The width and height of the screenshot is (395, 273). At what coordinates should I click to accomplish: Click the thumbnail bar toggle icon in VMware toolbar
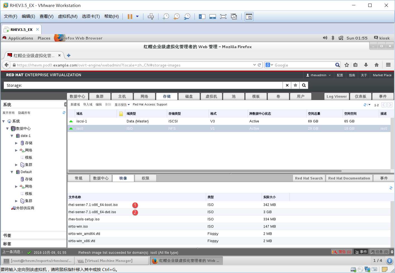[213, 17]
